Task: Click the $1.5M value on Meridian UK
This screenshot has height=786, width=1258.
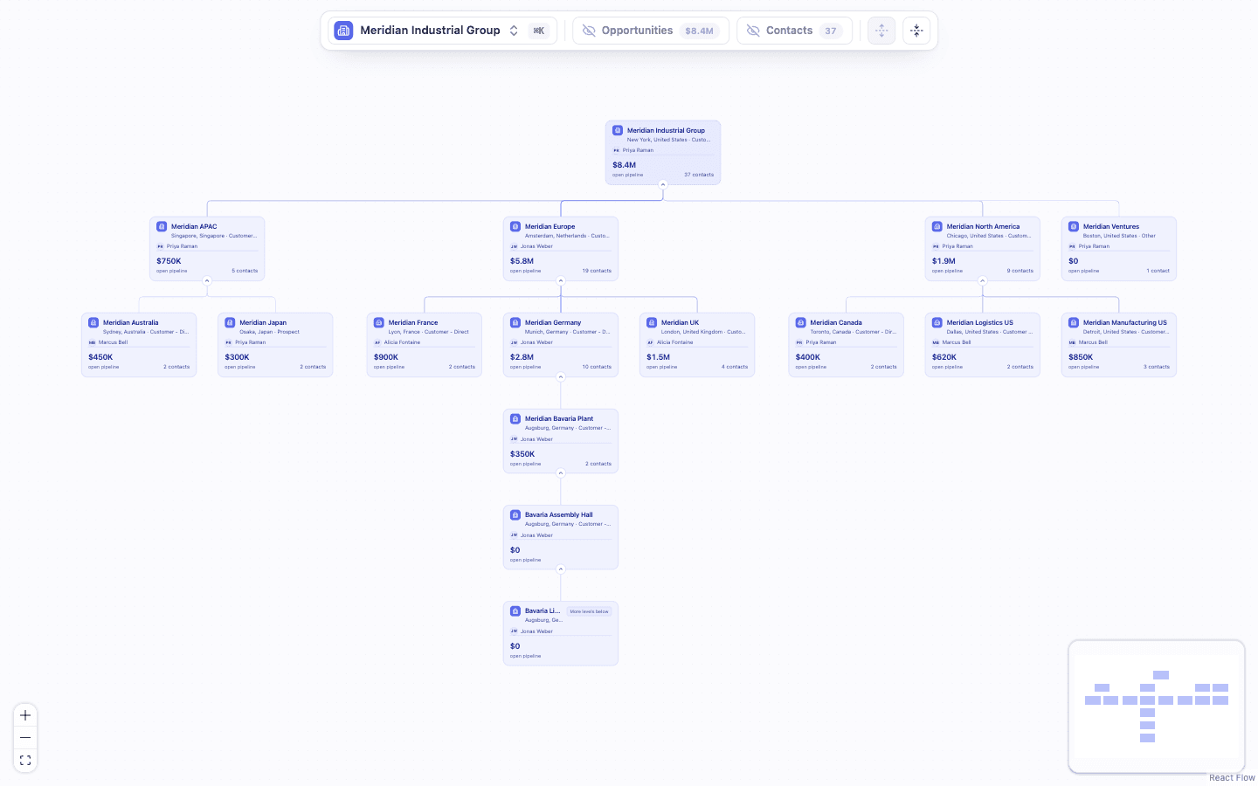Action: (x=658, y=357)
